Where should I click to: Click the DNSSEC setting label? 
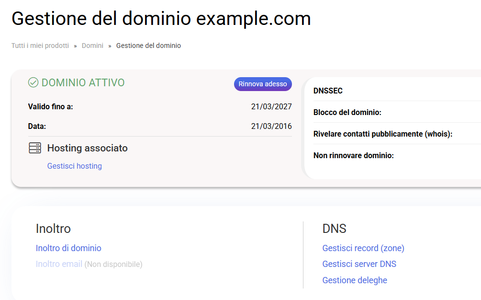pyautogui.click(x=328, y=91)
